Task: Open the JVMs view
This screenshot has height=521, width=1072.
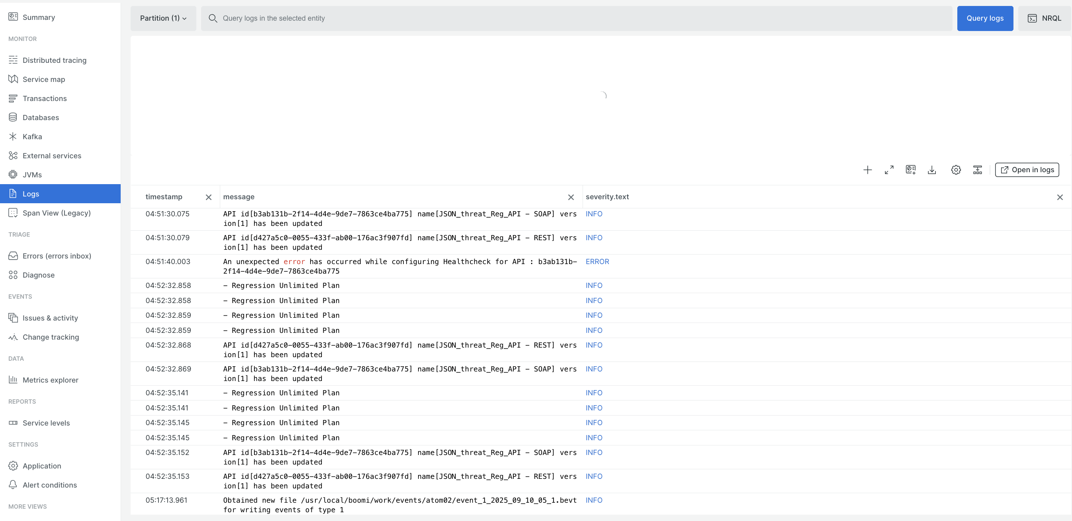Action: tap(33, 175)
